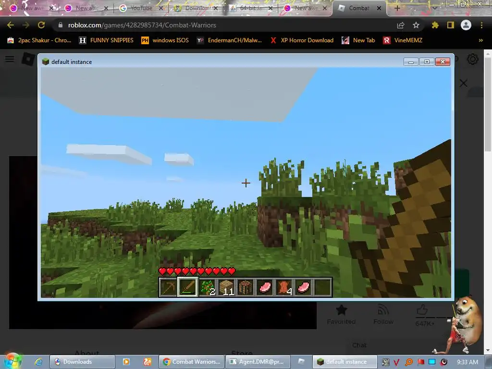Click the red flag system tray icon

tap(421, 362)
